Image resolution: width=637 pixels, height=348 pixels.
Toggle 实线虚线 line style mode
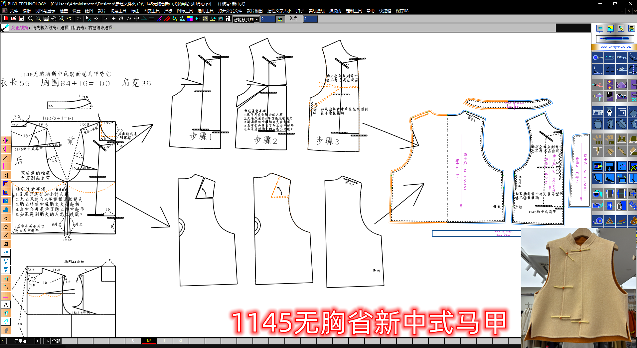click(316, 11)
